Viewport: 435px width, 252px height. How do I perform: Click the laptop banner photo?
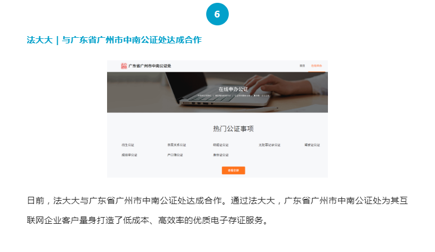click(x=217, y=92)
